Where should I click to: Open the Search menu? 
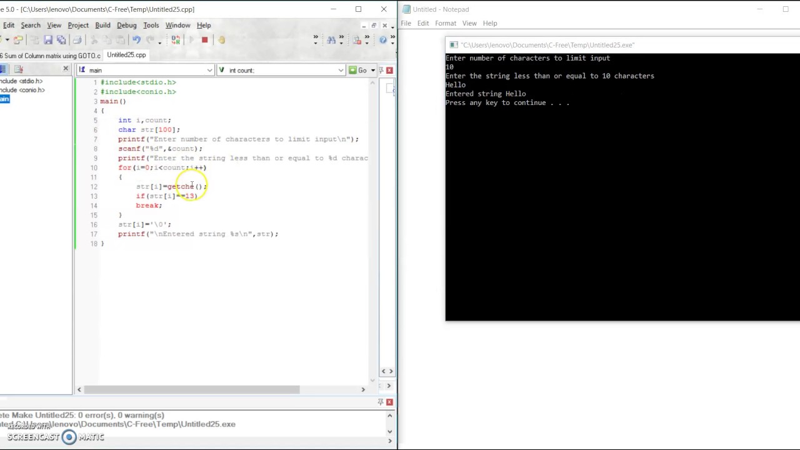[30, 25]
